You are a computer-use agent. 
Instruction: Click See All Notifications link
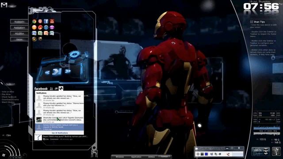click(x=60, y=133)
